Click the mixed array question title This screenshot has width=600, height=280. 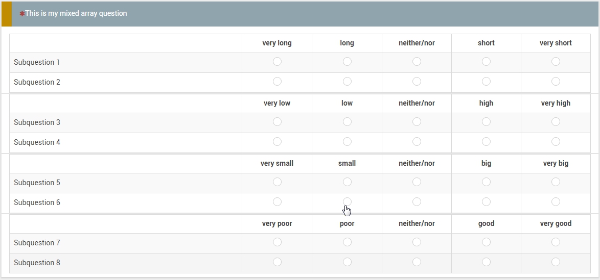tap(76, 14)
